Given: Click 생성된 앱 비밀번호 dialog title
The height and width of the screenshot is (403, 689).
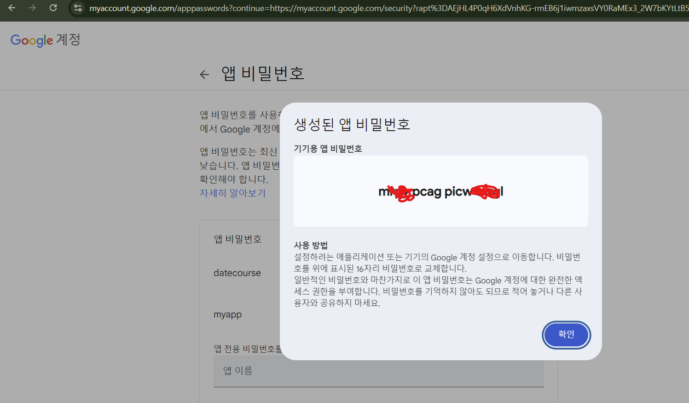Looking at the screenshot, I should [352, 124].
